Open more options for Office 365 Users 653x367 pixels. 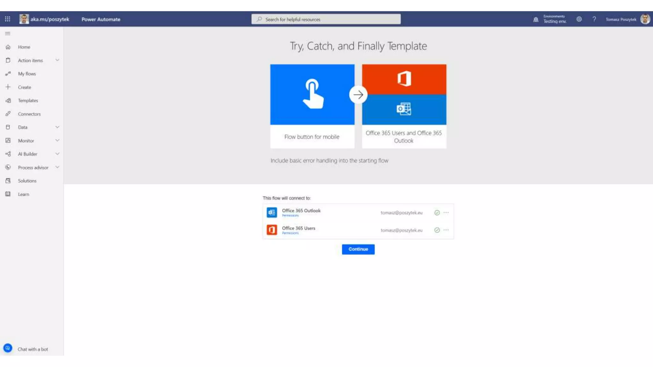click(x=446, y=230)
